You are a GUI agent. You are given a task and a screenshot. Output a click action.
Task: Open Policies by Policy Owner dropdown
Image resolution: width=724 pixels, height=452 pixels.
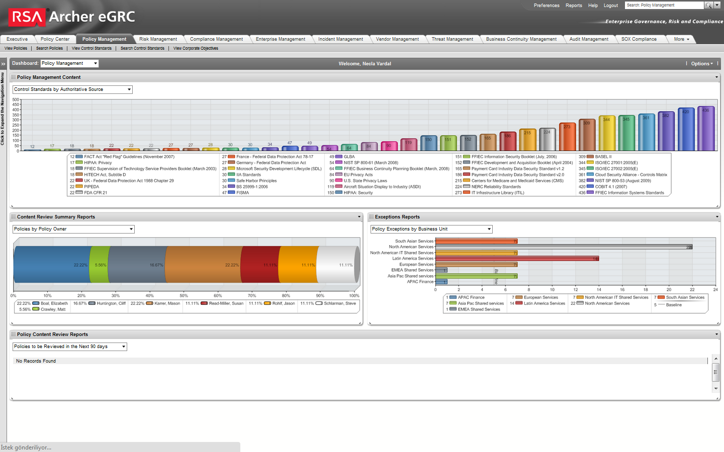[73, 229]
